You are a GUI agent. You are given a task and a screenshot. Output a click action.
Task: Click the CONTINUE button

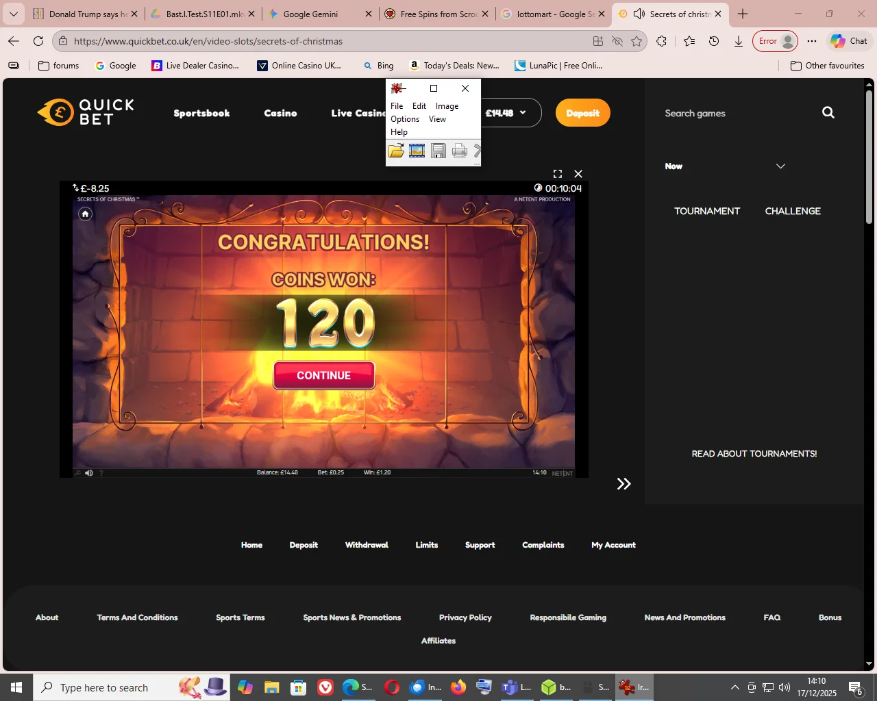coord(324,375)
